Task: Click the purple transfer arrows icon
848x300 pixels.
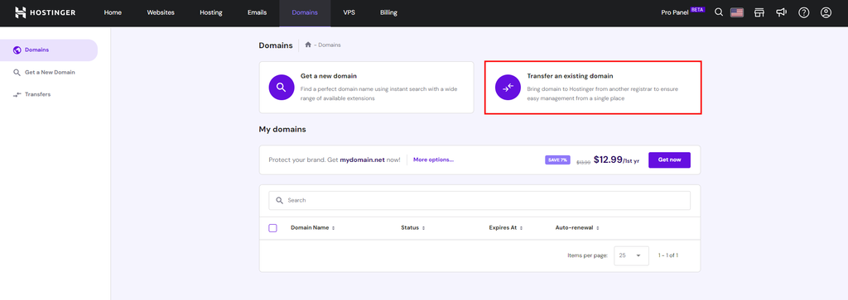Action: click(x=508, y=88)
